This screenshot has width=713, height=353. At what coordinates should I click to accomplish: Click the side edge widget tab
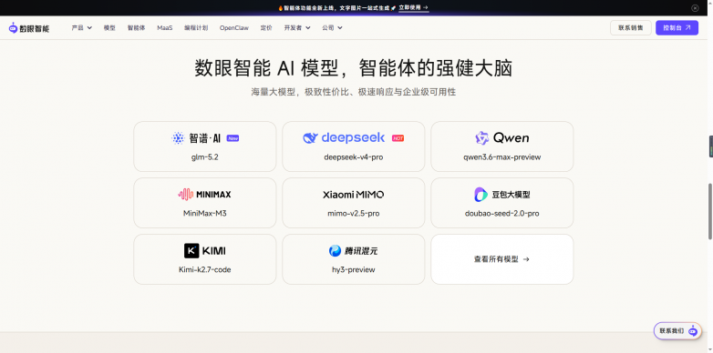(x=711, y=146)
